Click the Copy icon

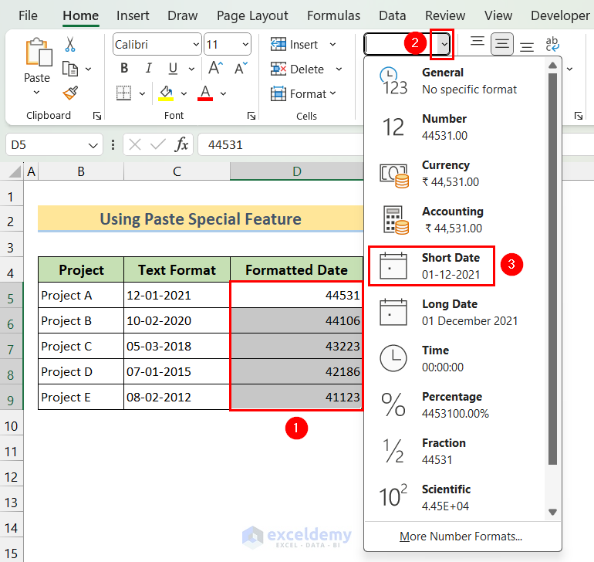70,69
